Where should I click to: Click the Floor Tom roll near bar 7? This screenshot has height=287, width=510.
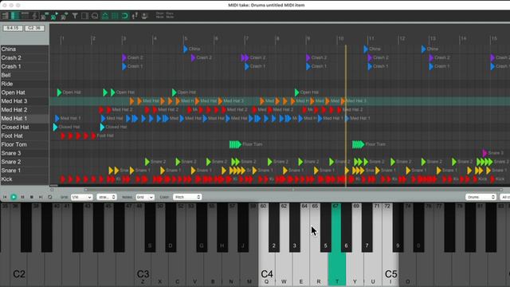tap(235, 144)
